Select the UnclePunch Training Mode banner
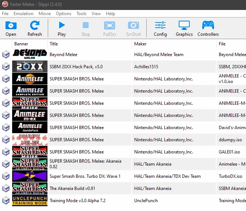Viewport: 246px width, 211px height. [30, 201]
